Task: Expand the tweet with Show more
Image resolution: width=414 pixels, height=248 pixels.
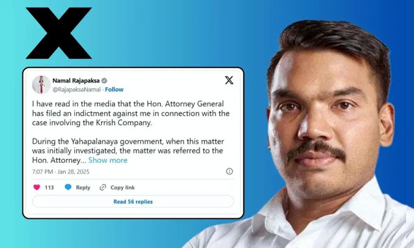Action: click(x=108, y=160)
